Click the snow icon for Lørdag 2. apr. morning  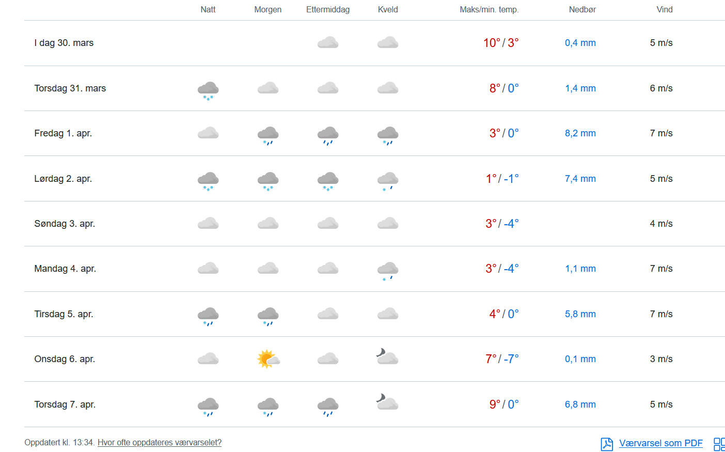(x=268, y=180)
